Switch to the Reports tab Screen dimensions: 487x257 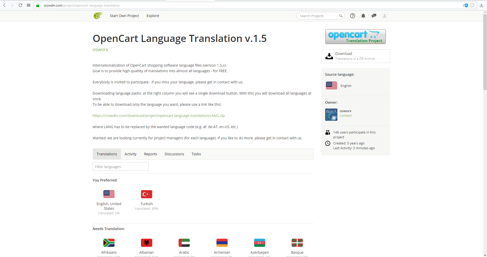point(150,154)
